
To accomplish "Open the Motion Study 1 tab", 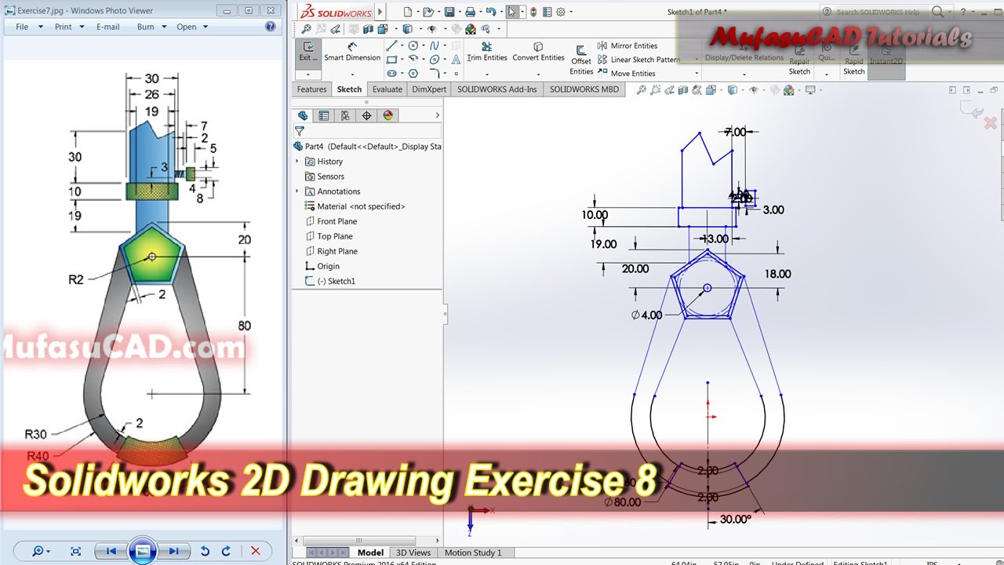I will (473, 552).
